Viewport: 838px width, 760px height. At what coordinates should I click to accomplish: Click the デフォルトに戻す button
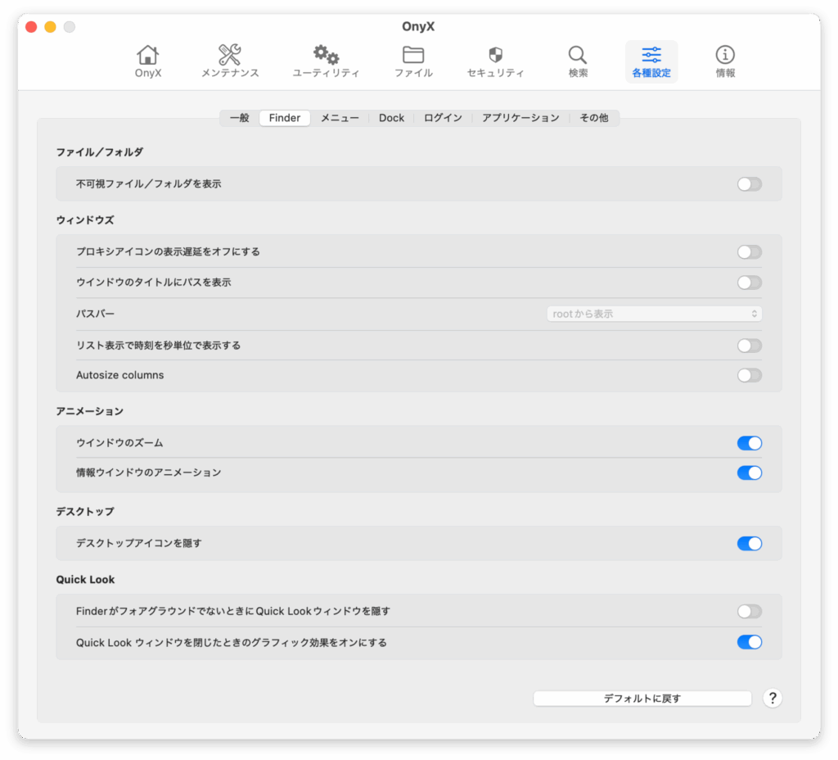(x=642, y=699)
